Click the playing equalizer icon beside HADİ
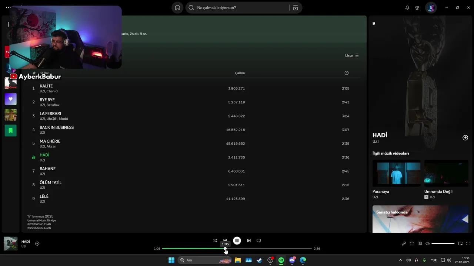 [x=33, y=157]
